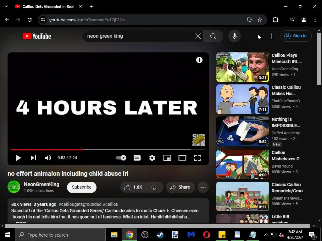
Task: Like the video
Action: pyautogui.click(x=133, y=187)
